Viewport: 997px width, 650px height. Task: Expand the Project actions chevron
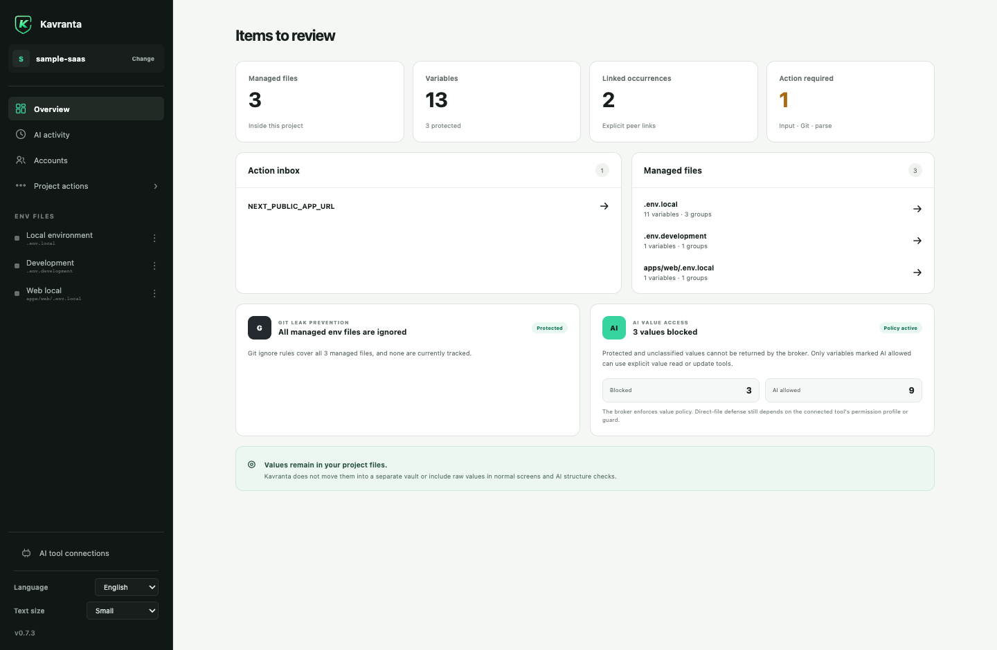156,186
